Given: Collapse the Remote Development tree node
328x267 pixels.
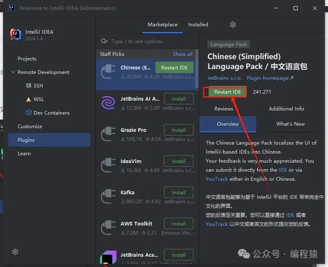Looking at the screenshot, I should (x=12, y=72).
